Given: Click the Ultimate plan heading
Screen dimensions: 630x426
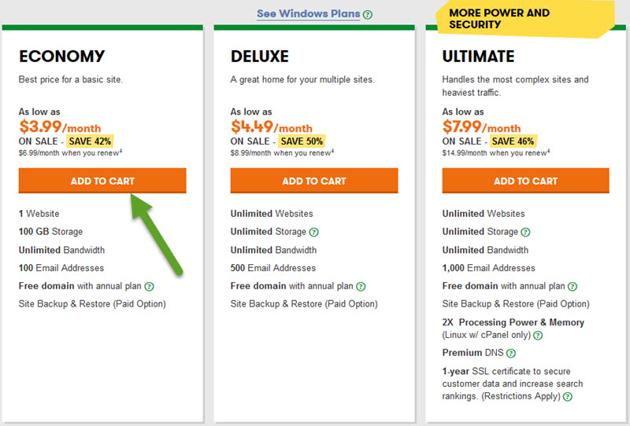Looking at the screenshot, I should point(478,56).
